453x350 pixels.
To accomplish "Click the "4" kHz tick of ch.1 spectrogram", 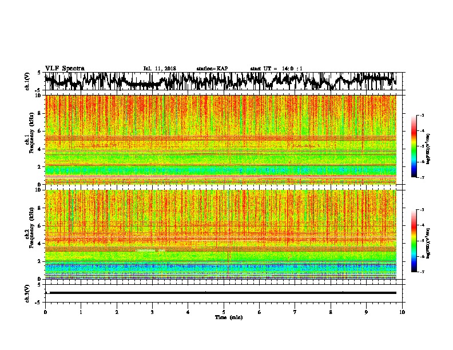I will point(41,149).
